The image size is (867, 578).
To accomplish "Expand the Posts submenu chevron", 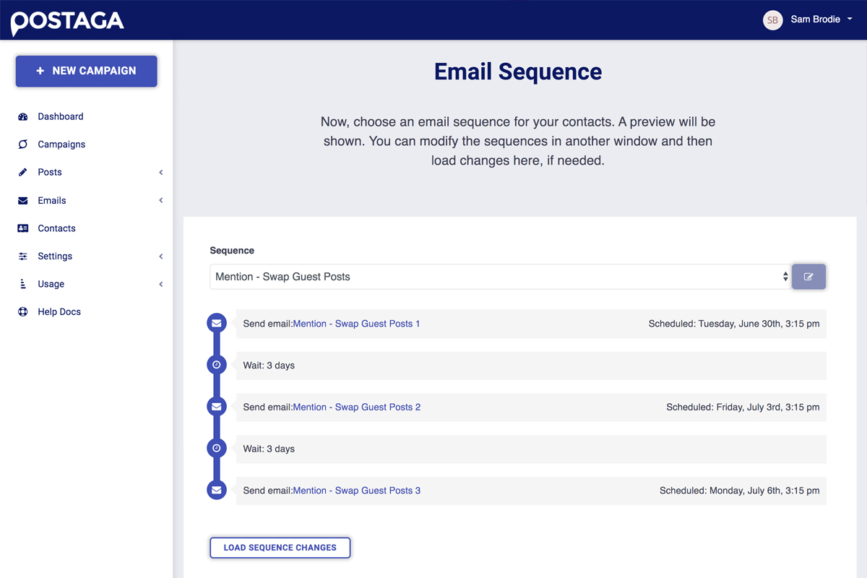I will [161, 173].
